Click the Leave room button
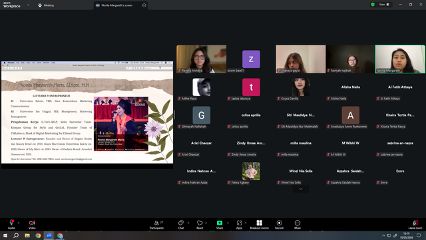426x240 pixels. (415, 225)
